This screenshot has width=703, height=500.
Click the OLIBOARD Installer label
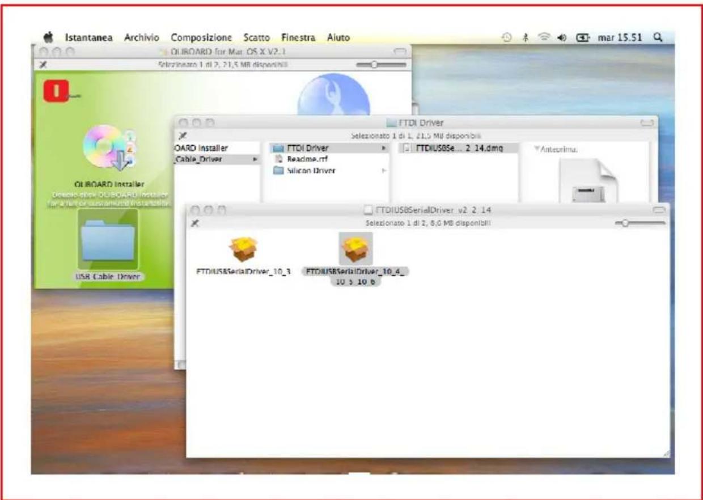[x=109, y=185]
